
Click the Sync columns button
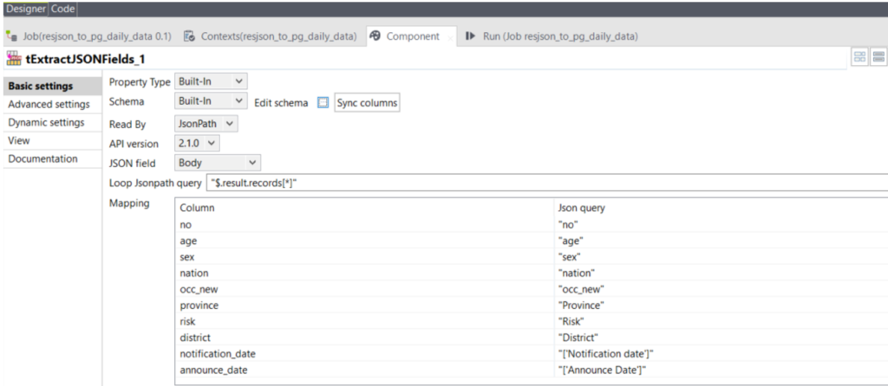366,102
